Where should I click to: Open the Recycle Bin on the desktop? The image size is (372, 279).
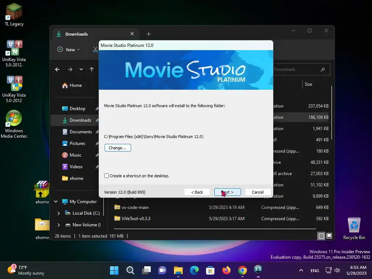coord(354,229)
